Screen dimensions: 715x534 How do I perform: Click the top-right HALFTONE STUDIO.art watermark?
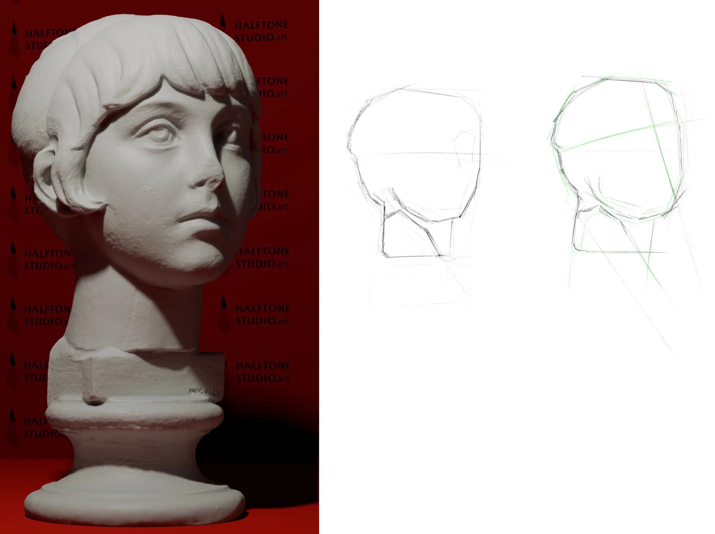pyautogui.click(x=261, y=31)
